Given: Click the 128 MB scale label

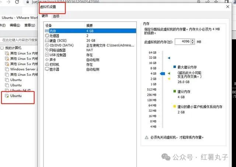Looking at the screenshot, I should pos(152,100).
